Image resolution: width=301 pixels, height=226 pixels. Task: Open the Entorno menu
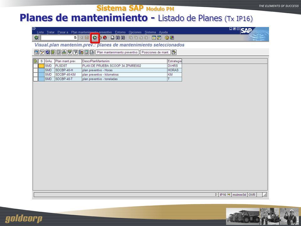[x=120, y=32]
